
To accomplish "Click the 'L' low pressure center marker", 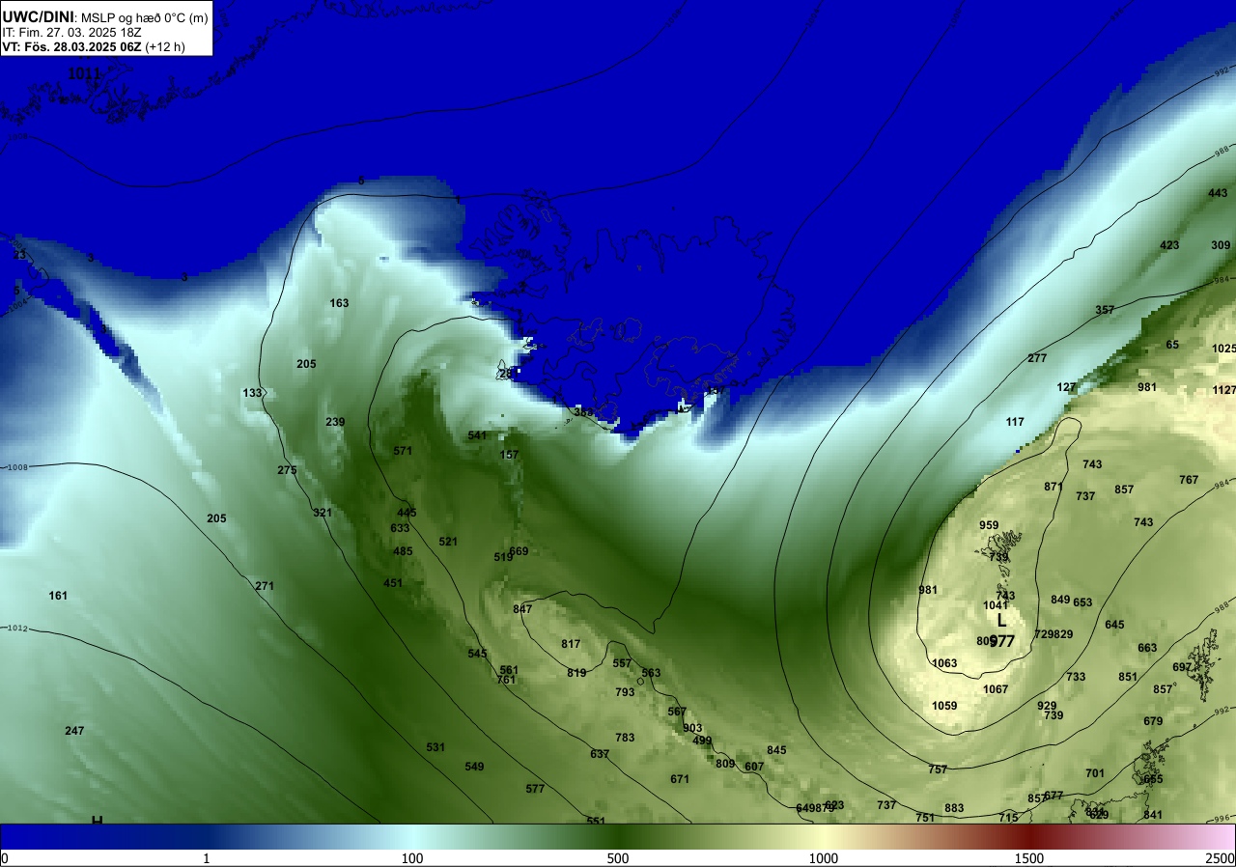I will (1001, 621).
